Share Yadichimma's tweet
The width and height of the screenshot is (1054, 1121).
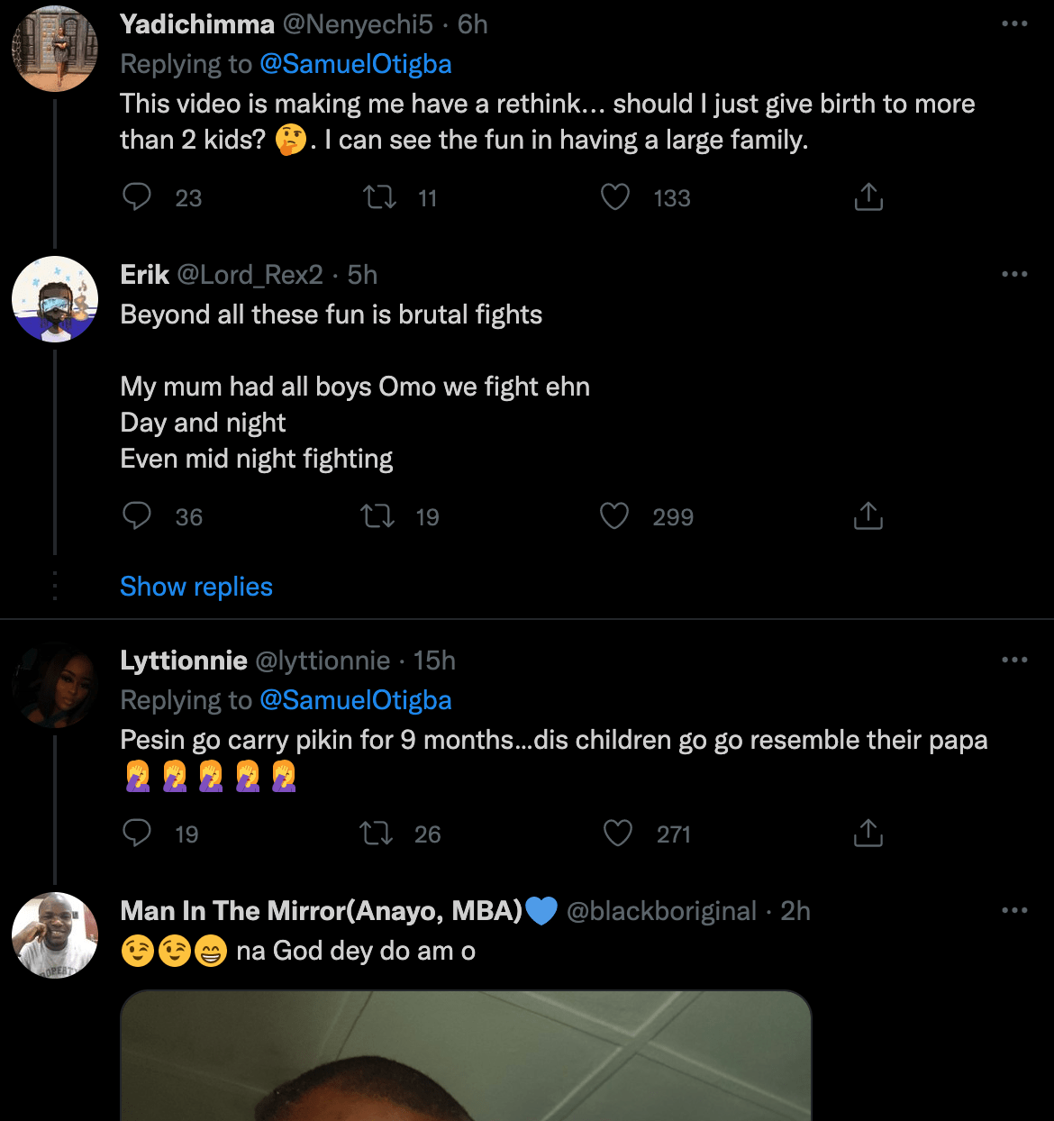click(x=868, y=196)
